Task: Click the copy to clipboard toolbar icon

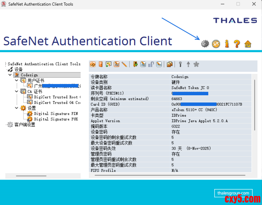Action: pyautogui.click(x=170, y=64)
